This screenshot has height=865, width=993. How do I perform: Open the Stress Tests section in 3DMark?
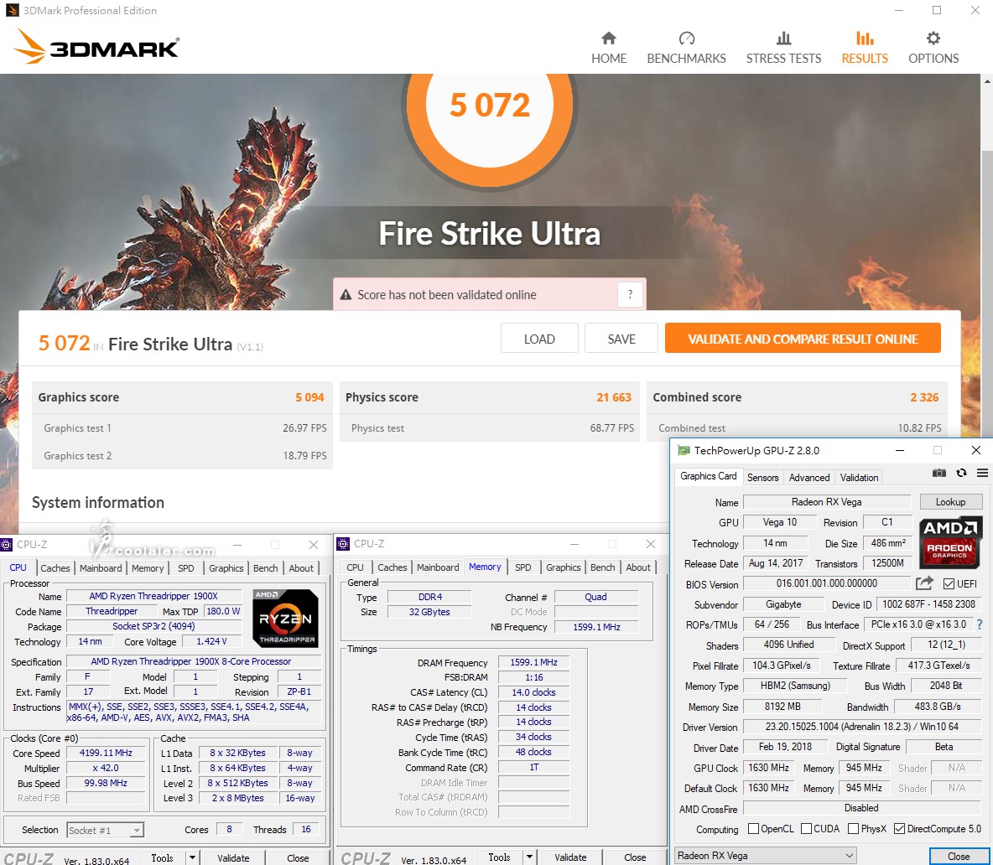[783, 48]
